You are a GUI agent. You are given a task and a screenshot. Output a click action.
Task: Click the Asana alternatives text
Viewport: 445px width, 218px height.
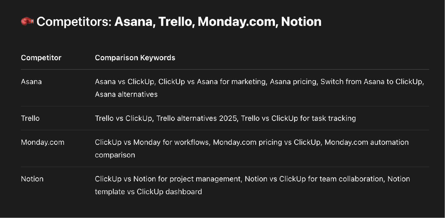coord(126,94)
